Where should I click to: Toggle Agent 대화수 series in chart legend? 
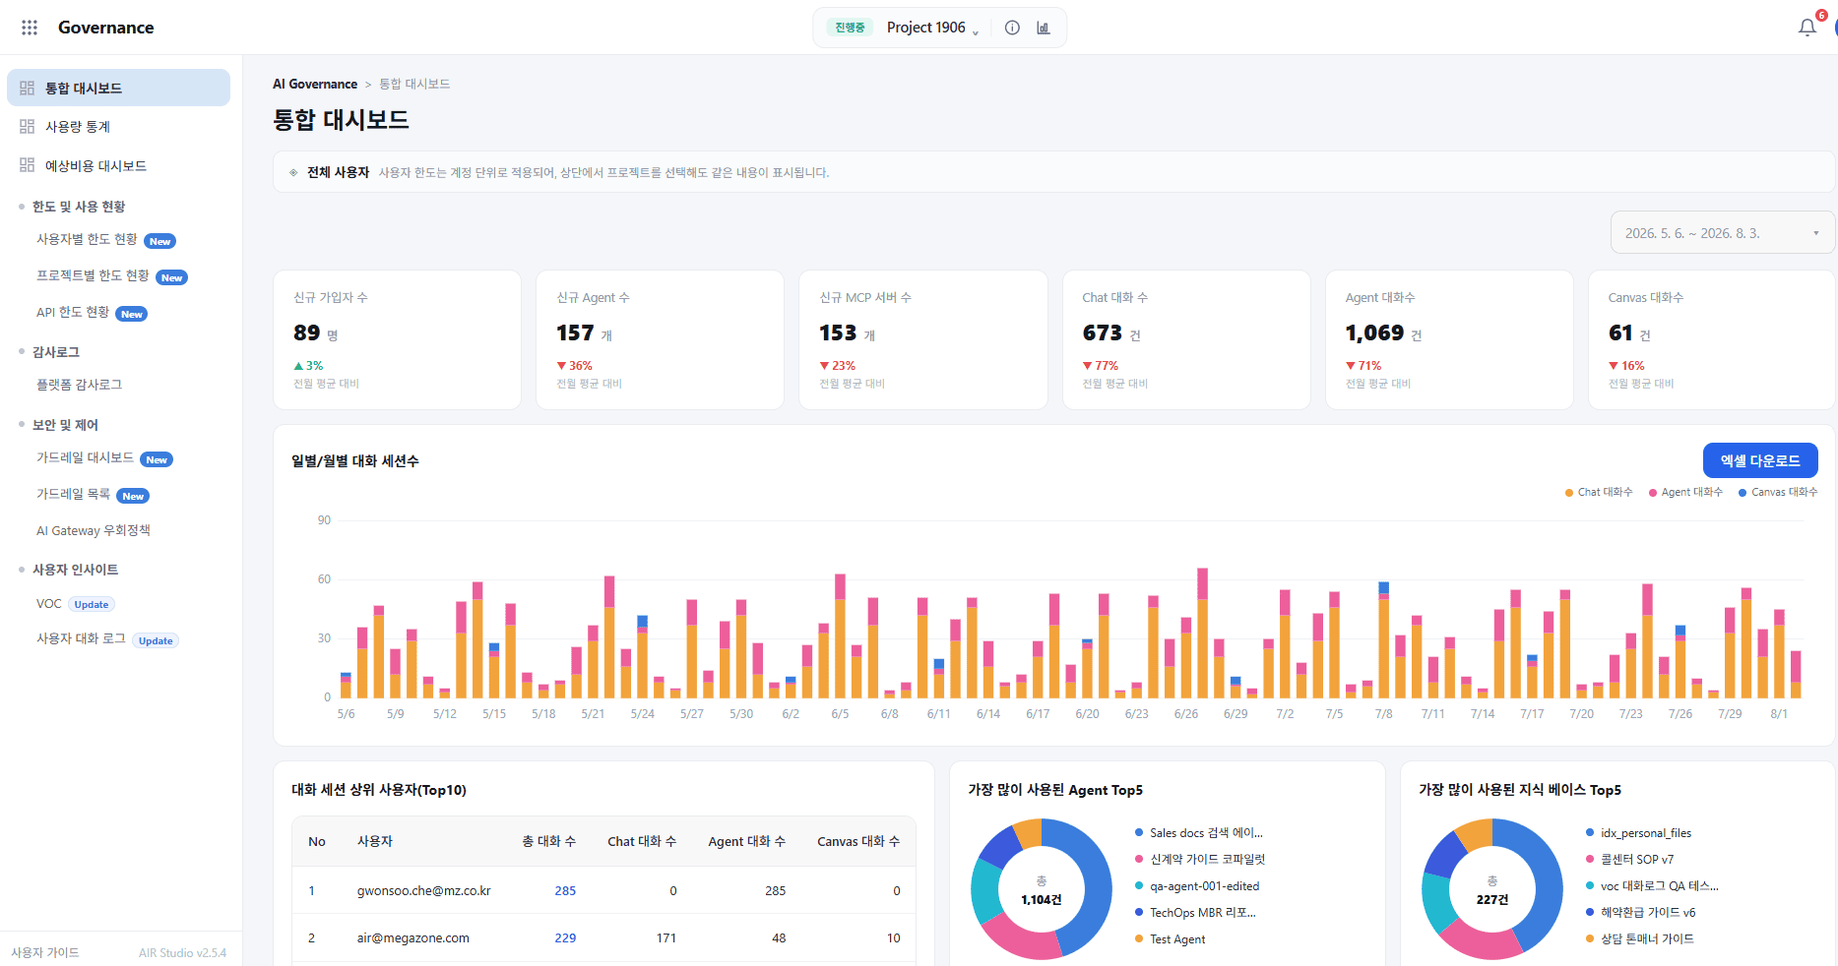pyautogui.click(x=1685, y=492)
